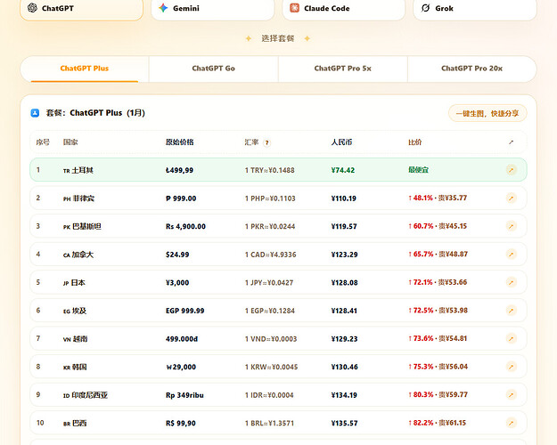Click the ¥74.42 price cell
This screenshot has height=445, width=557.
(x=343, y=170)
